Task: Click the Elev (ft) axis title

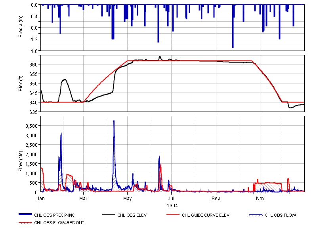Action: tap(21, 83)
